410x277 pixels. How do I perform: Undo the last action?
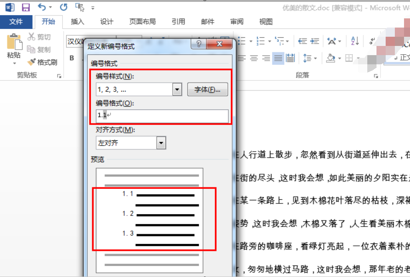tap(42, 7)
